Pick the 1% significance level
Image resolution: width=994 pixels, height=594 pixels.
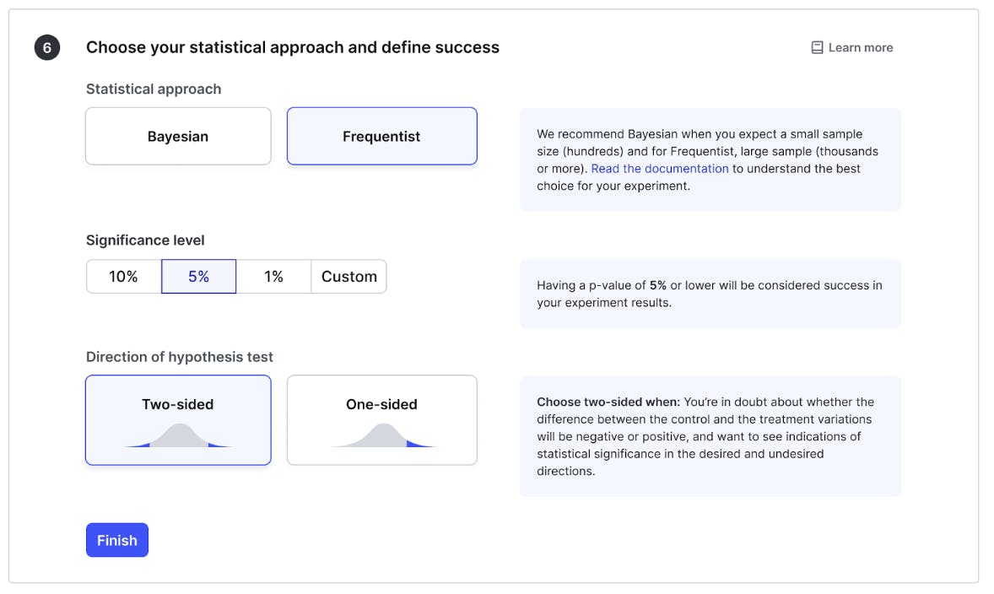click(273, 277)
